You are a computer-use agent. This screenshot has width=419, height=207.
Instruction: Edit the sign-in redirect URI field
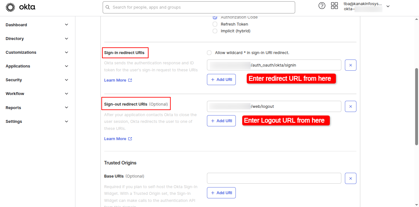pos(274,65)
